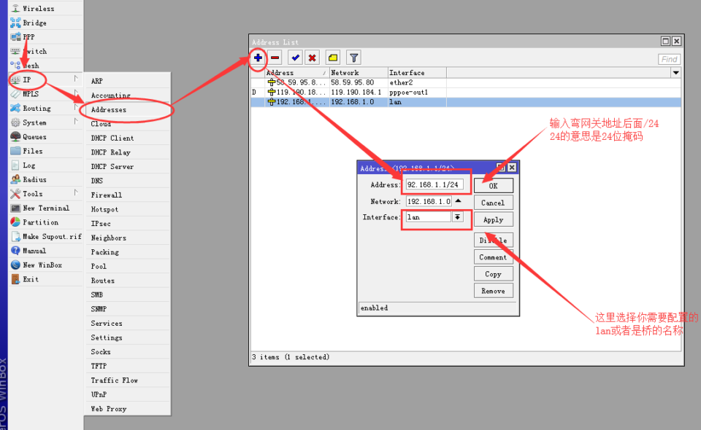The image size is (701, 430).
Task: Select Services from IP submenu
Action: click(x=128, y=323)
